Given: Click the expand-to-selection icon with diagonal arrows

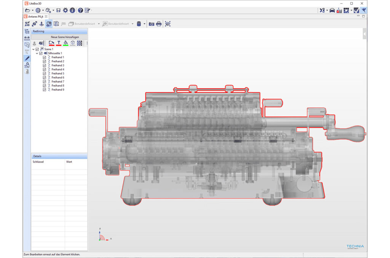Looking at the screenshot, I should pos(34,24).
